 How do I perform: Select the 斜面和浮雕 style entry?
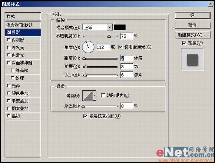pos(23,63)
